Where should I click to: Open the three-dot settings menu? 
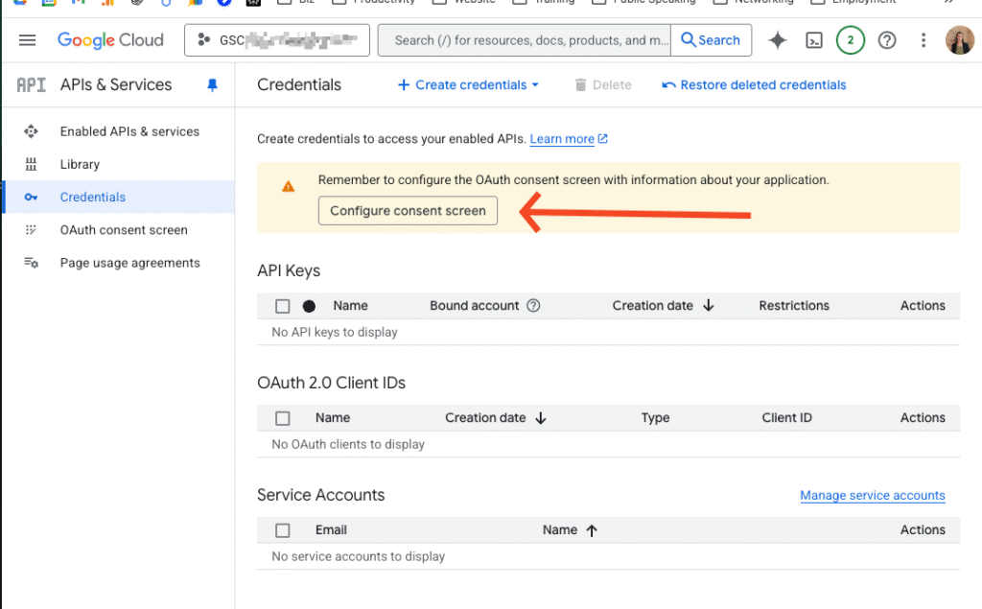[x=924, y=40]
